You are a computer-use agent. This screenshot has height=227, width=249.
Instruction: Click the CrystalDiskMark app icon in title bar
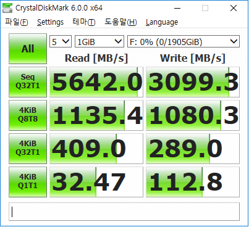point(7,8)
